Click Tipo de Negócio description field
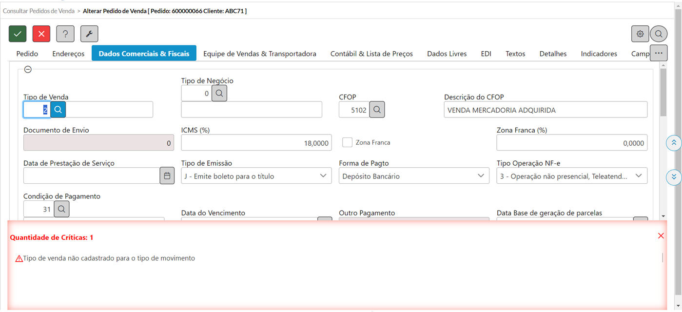The width and height of the screenshot is (682, 312). point(252,110)
